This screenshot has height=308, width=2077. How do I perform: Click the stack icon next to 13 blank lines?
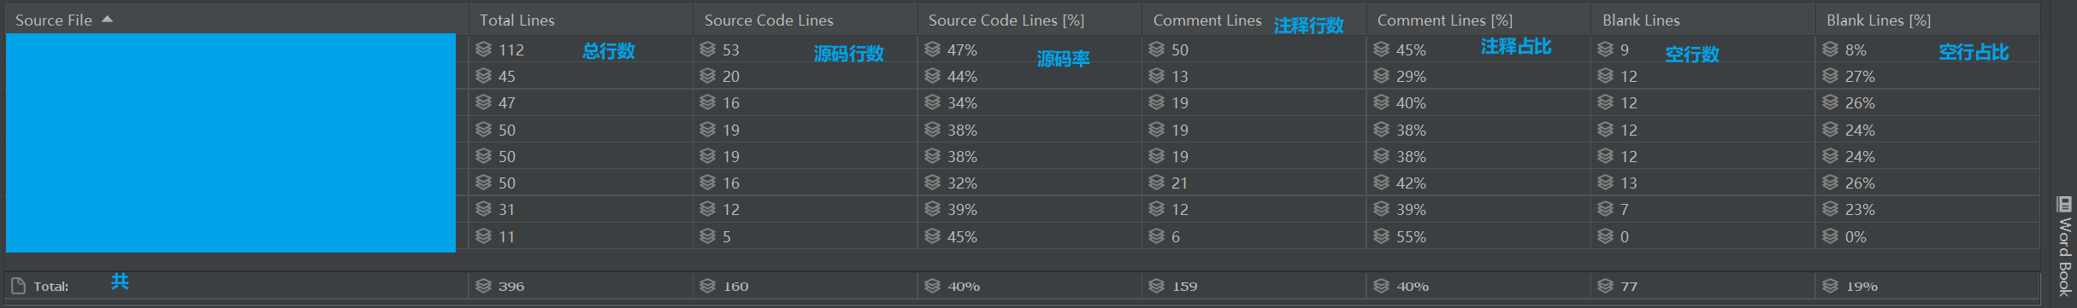1605,183
